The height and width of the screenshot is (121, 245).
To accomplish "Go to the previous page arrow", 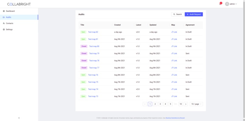I will point(145,104).
